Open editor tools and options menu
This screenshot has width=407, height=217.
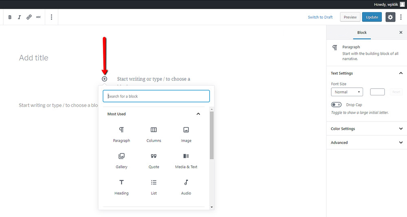pos(401,17)
